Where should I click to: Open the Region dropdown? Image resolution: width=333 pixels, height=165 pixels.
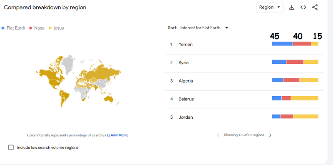[x=270, y=7]
